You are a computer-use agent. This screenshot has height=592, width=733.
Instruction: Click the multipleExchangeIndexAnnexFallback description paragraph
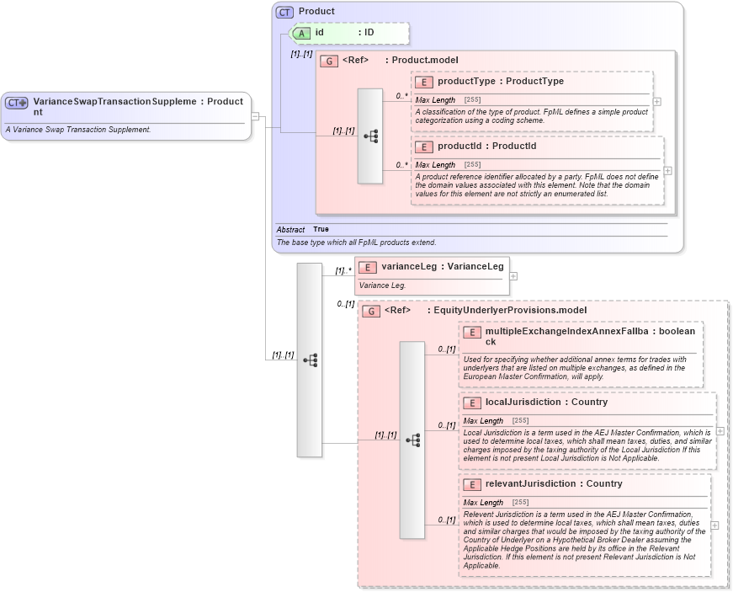575,368
